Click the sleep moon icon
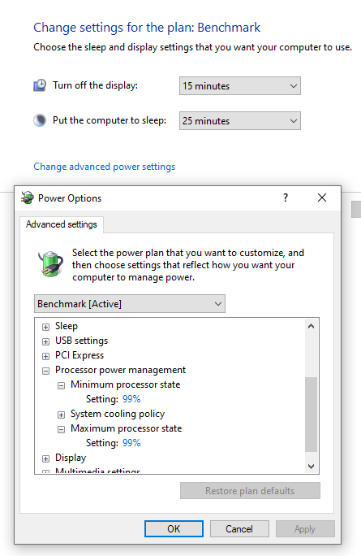 click(x=40, y=120)
